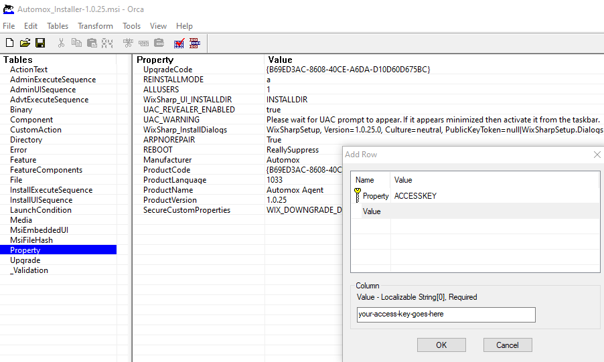
Task: Click the New file toolbar icon
Action: 9,43
